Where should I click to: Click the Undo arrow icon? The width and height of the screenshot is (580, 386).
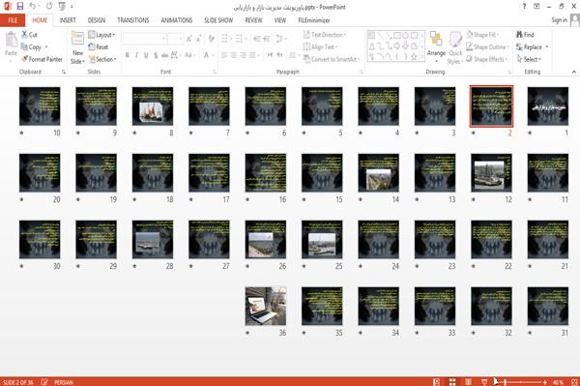pos(33,7)
